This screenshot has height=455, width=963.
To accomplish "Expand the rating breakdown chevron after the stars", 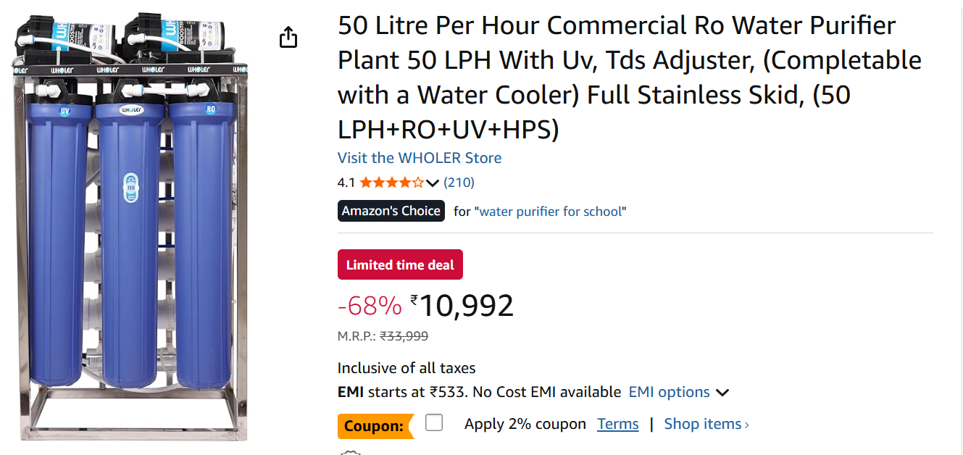I will click(x=433, y=183).
